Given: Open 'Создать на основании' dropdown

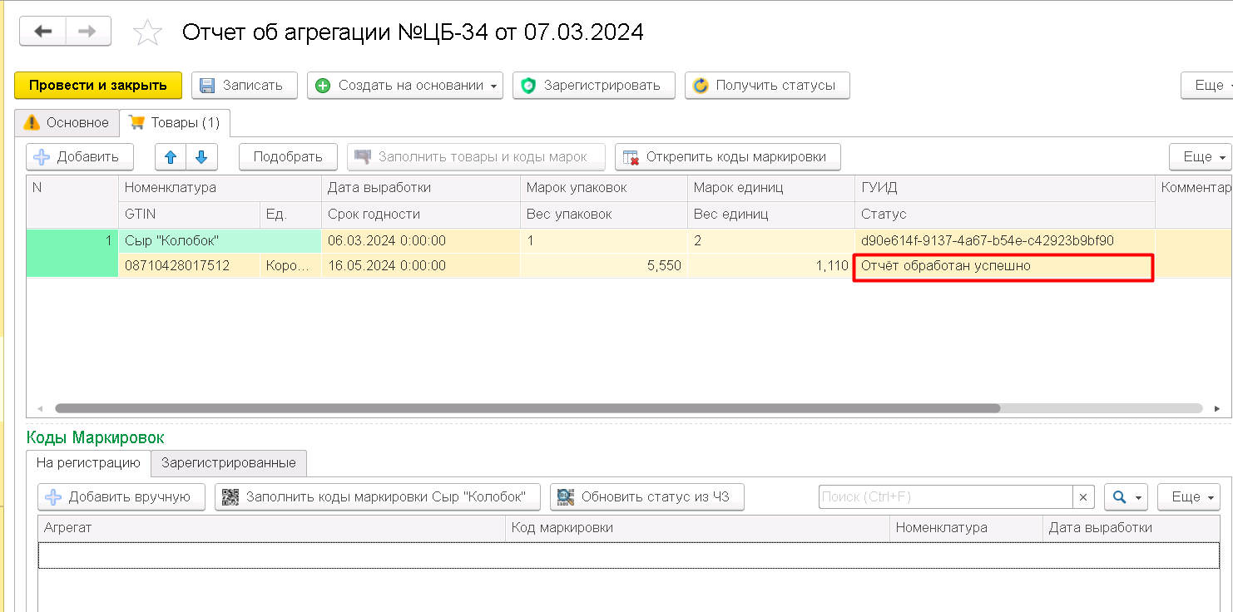Looking at the screenshot, I should pyautogui.click(x=405, y=85).
